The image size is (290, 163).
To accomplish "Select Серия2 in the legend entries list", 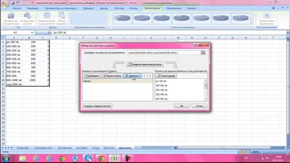I will 117,81.
